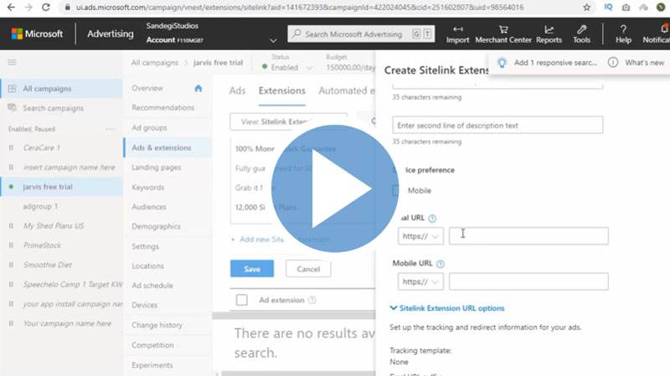The height and width of the screenshot is (376, 670).
Task: Tick the Ad extension select-all checkbox
Action: 242,300
